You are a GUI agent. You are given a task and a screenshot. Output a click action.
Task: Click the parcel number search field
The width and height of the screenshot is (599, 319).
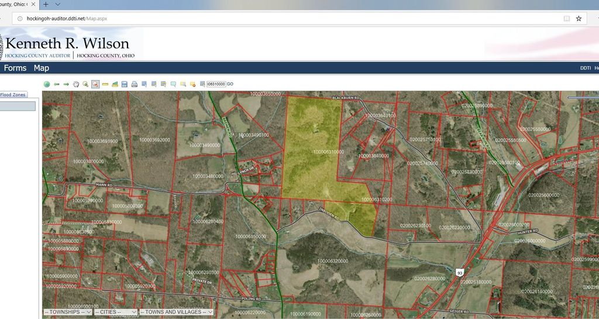216,84
